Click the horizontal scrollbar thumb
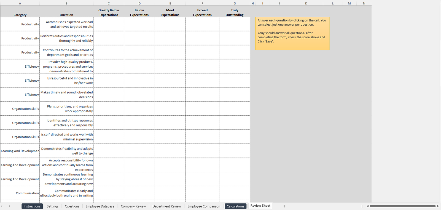 402,206
